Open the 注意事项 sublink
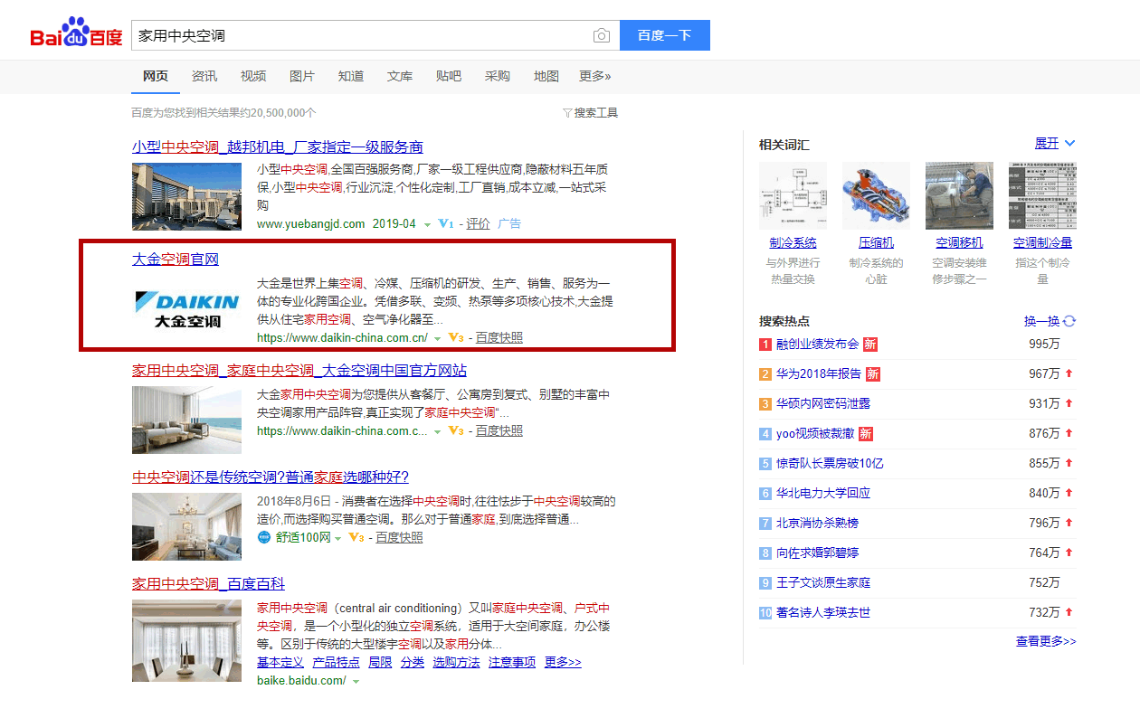Viewport: 1140px width, 718px height. pos(512,662)
